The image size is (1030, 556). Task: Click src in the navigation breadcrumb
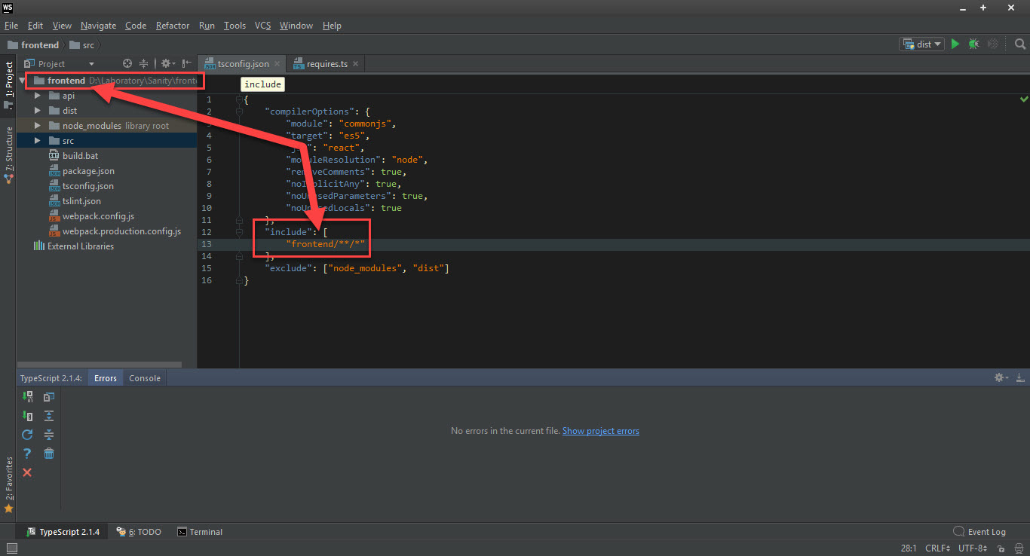coord(82,45)
